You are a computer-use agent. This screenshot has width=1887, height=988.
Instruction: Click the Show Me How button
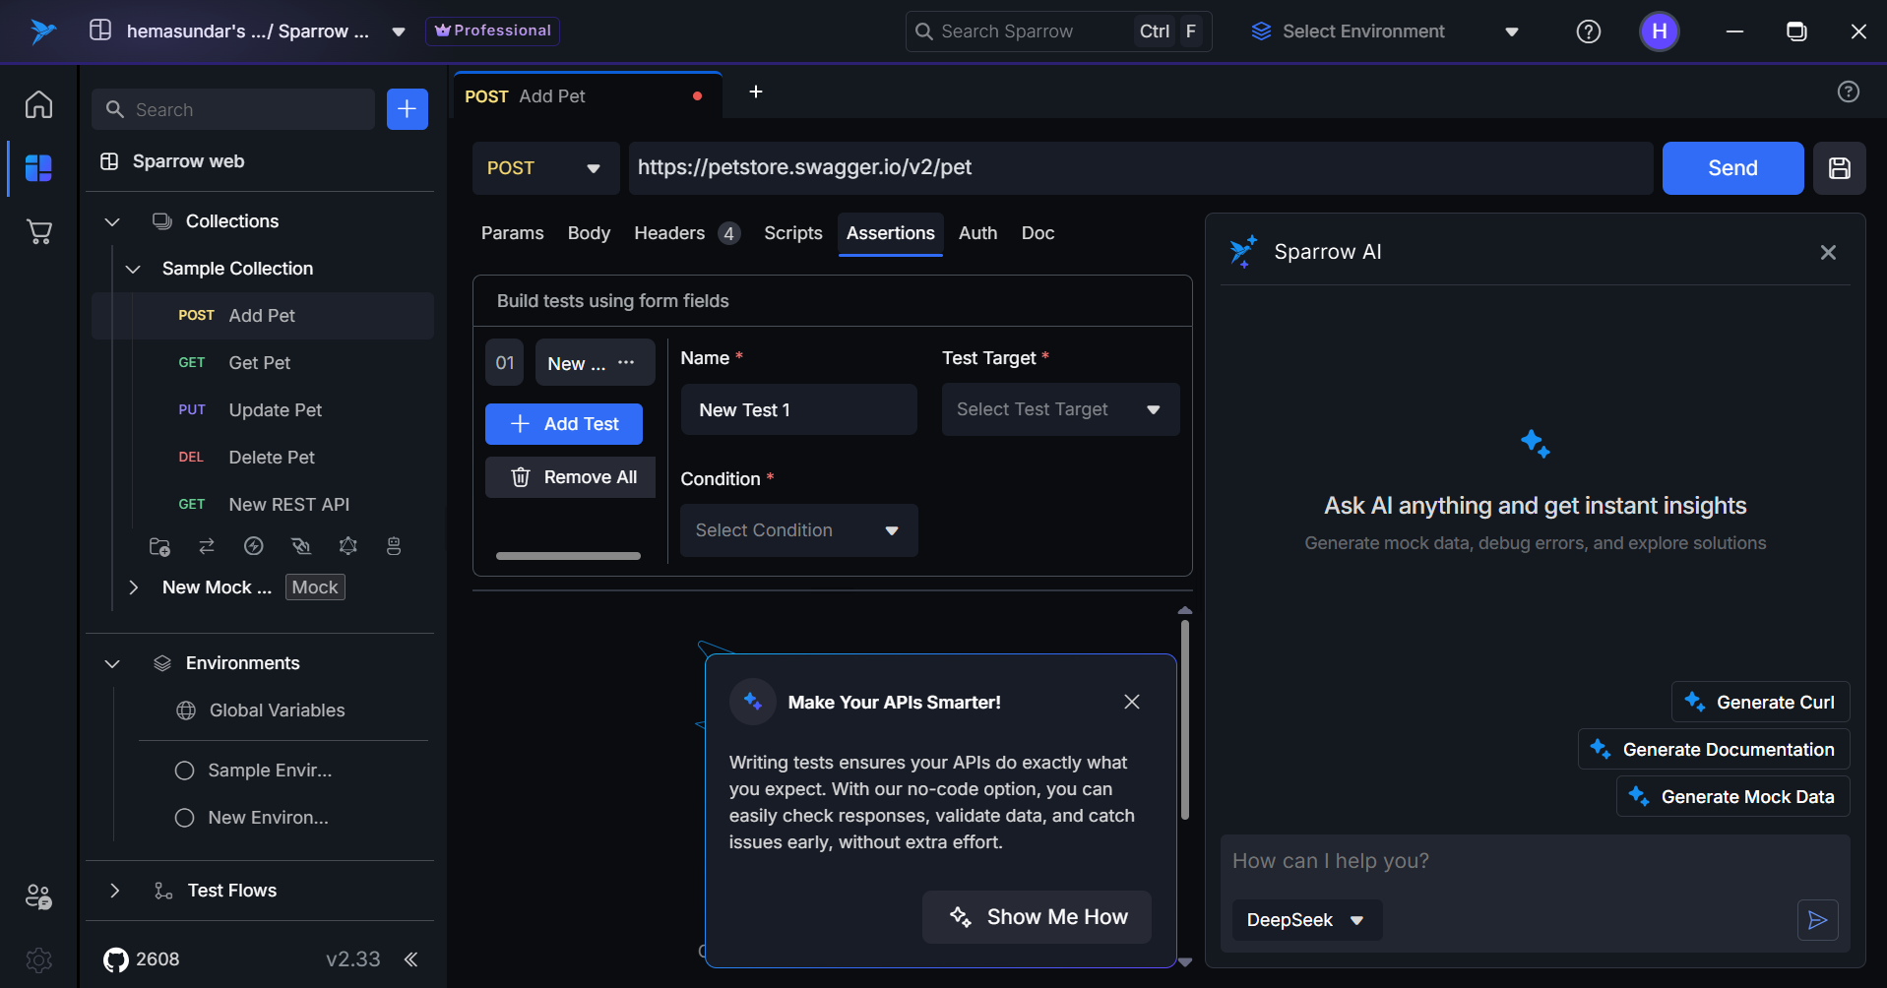point(1037,917)
